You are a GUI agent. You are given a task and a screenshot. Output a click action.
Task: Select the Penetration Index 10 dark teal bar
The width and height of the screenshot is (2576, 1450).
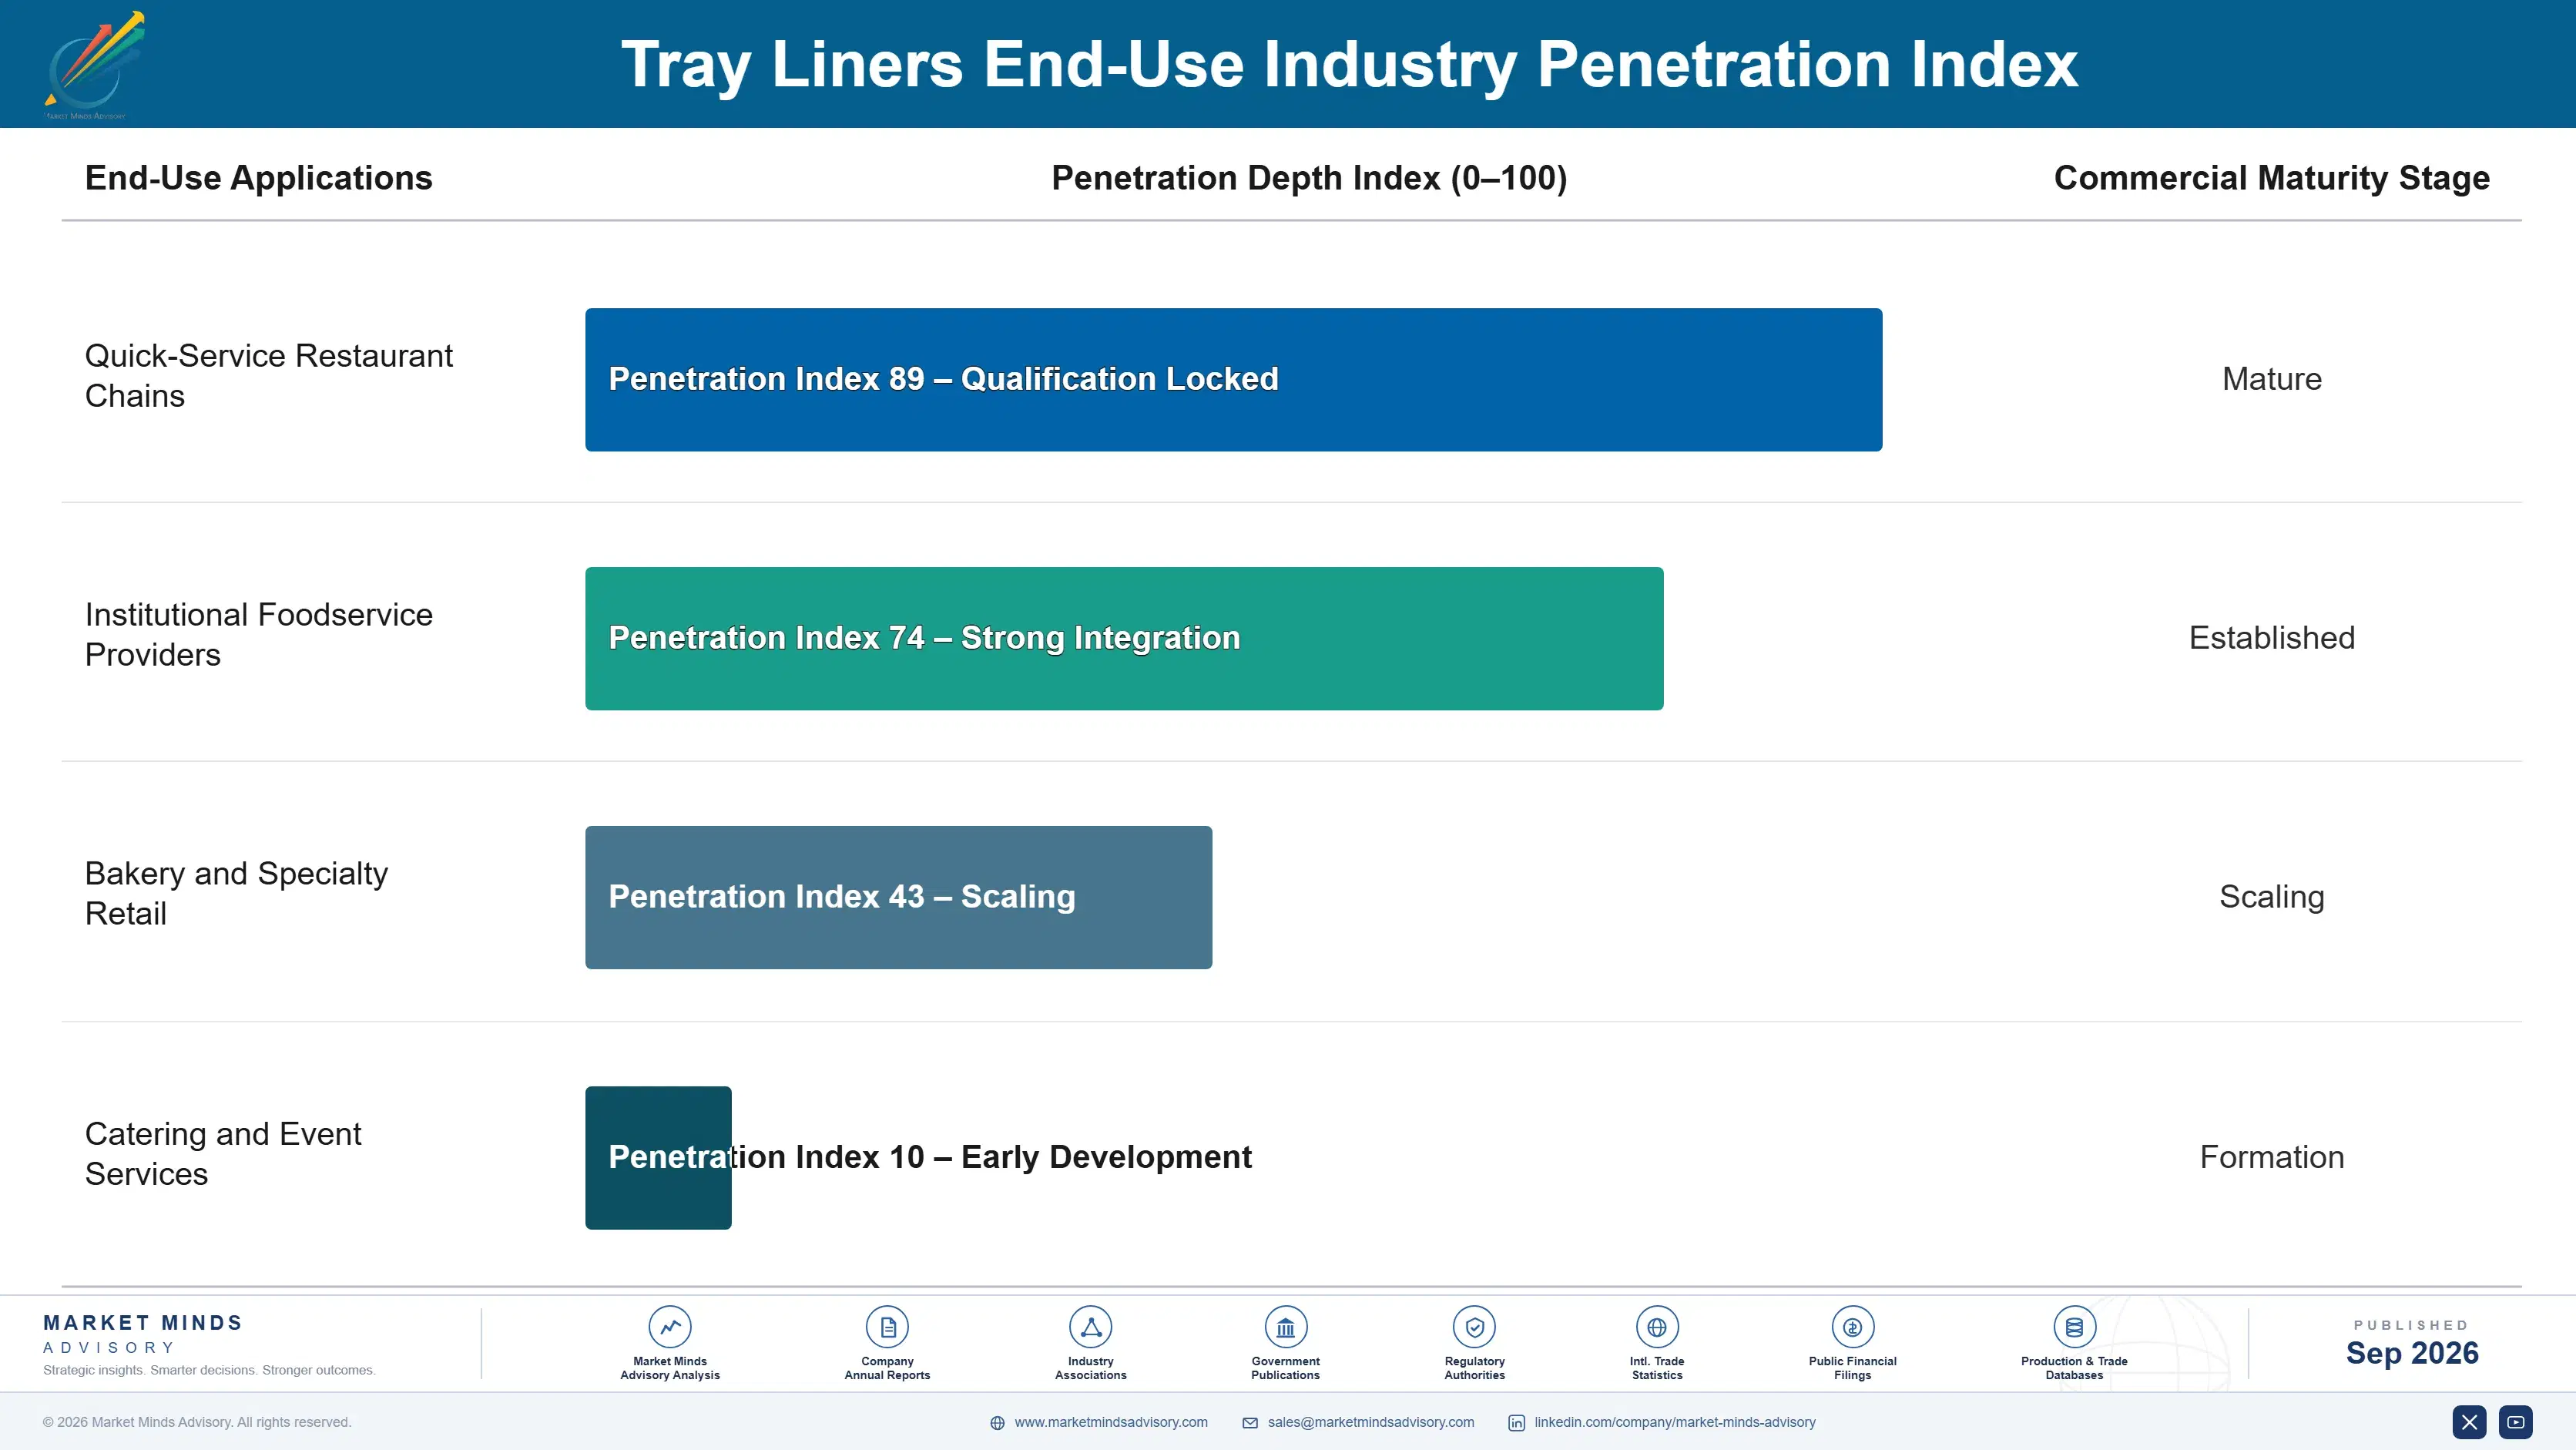(658, 1158)
